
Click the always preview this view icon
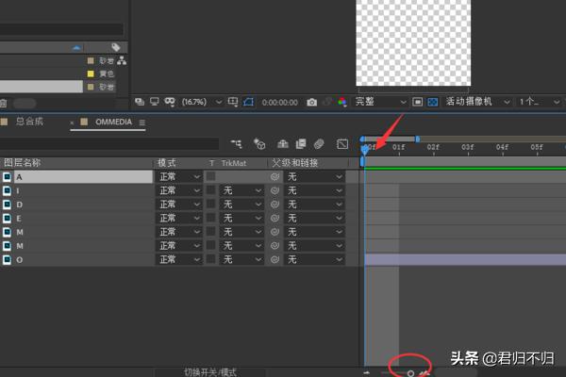pos(140,102)
